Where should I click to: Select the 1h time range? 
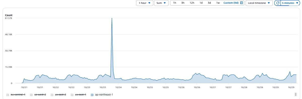[x=175, y=3]
